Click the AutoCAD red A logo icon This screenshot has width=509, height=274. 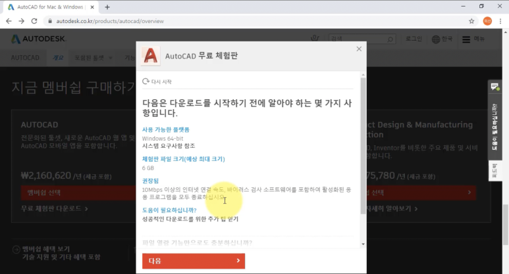click(151, 56)
